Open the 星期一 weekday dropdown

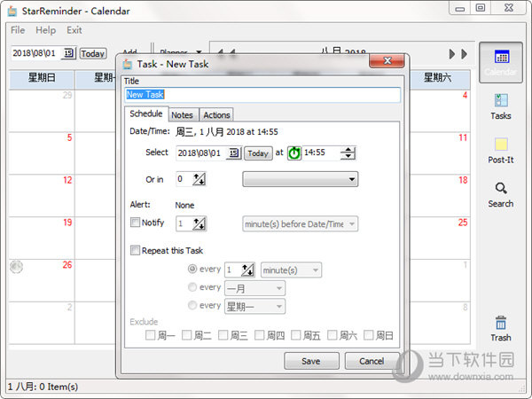[254, 307]
